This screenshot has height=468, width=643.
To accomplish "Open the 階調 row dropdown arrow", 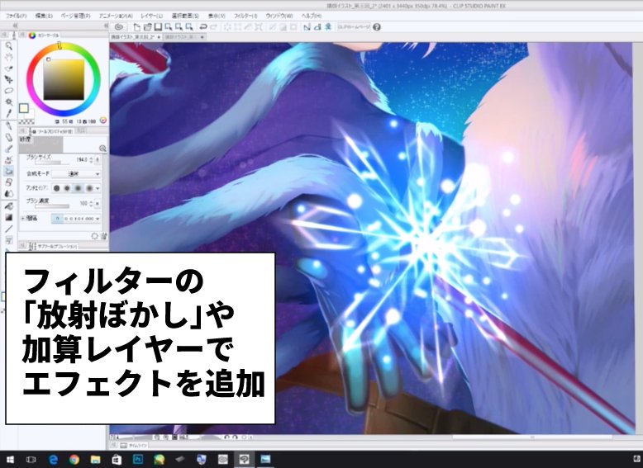I will point(98,219).
